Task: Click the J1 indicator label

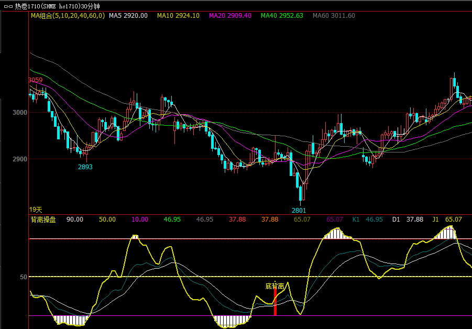Action: pos(435,220)
